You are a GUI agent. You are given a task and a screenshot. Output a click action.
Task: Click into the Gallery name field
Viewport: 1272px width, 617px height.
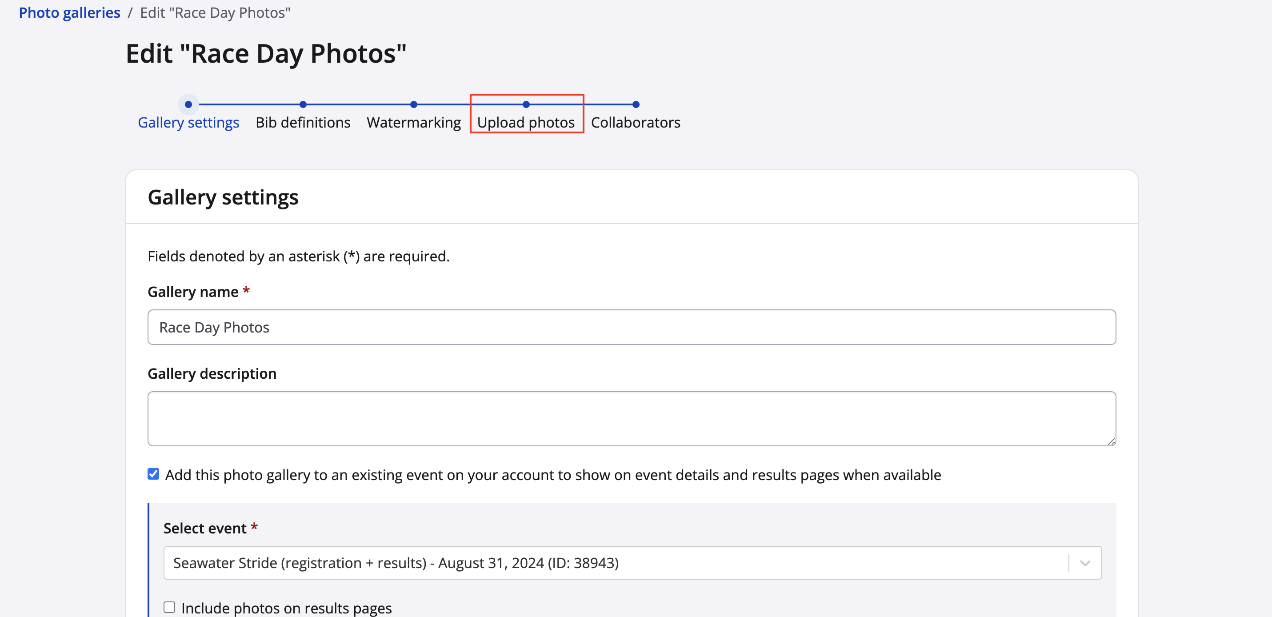(631, 327)
